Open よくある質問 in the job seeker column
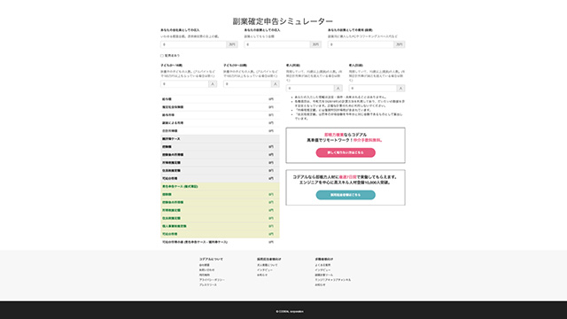Image resolution: width=567 pixels, height=319 pixels. click(x=322, y=265)
